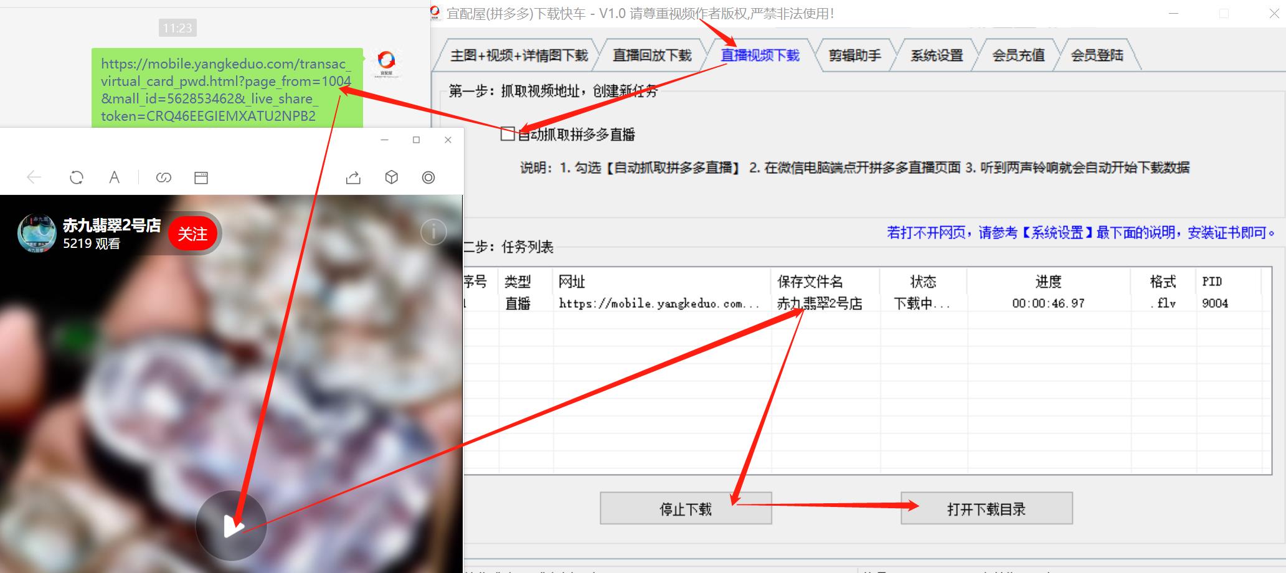Click the PID column header
Image resolution: width=1286 pixels, height=573 pixels.
click(x=1227, y=282)
